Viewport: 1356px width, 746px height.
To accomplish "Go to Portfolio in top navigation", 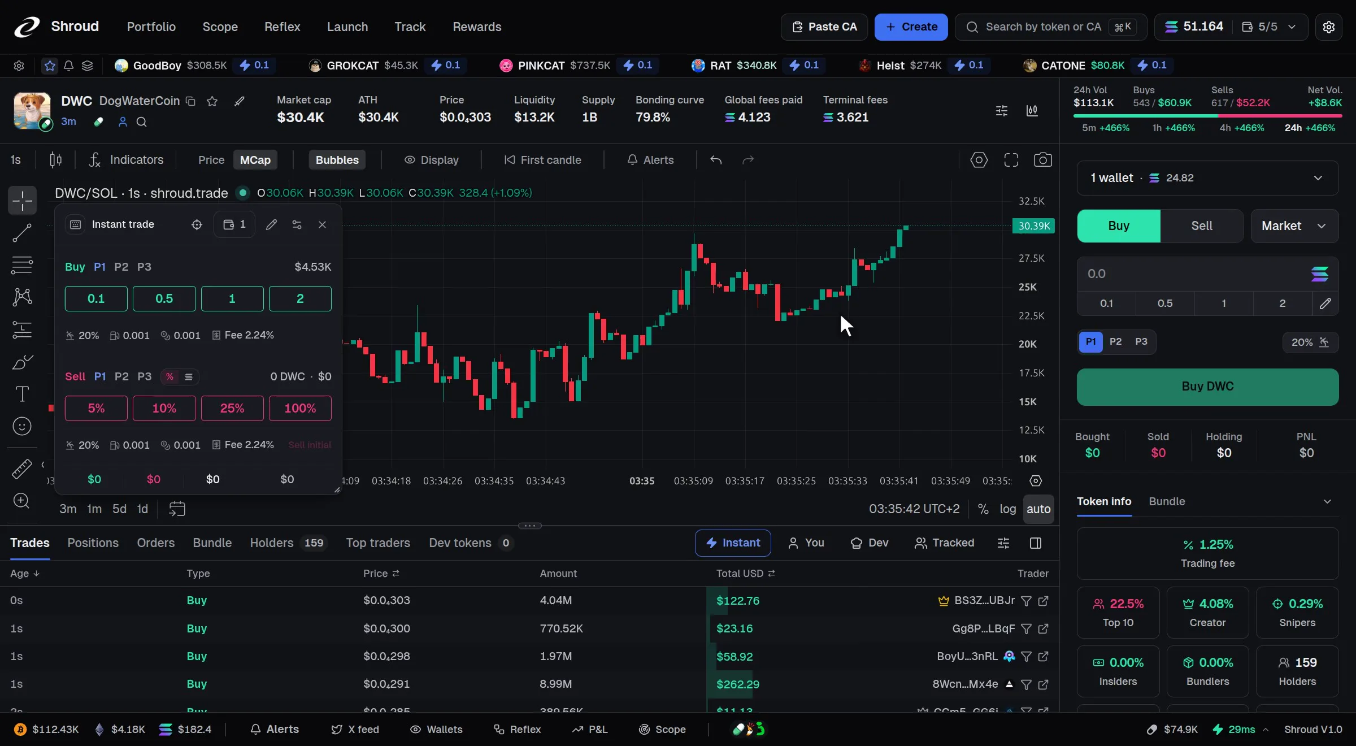I will tap(151, 27).
